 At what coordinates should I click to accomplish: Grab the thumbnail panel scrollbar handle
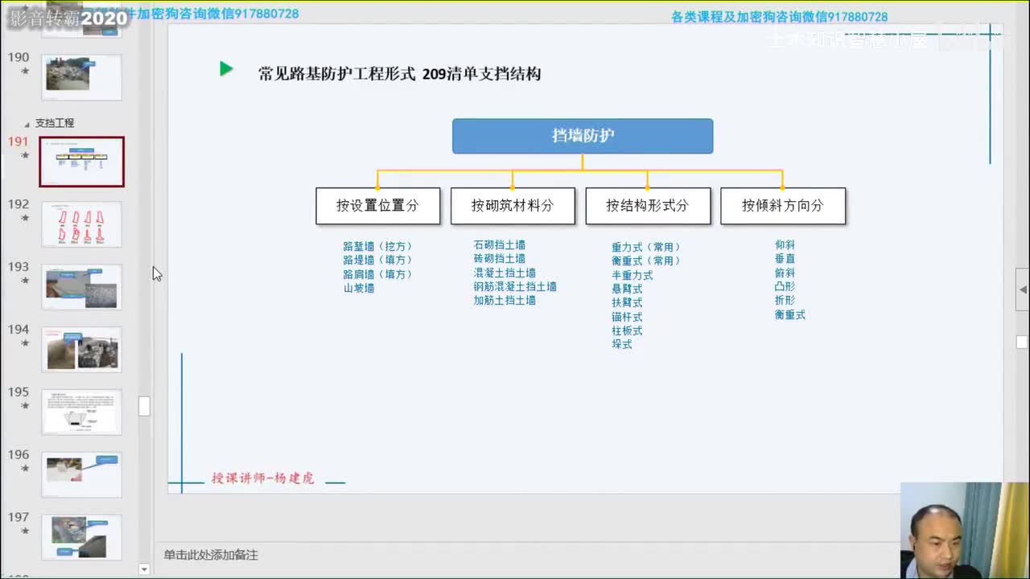coord(144,406)
